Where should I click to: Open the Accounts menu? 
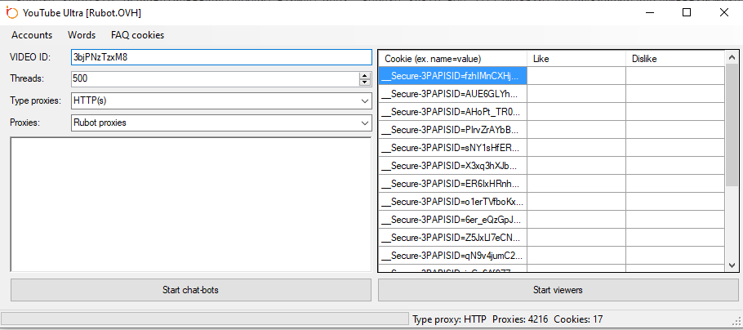tap(32, 35)
